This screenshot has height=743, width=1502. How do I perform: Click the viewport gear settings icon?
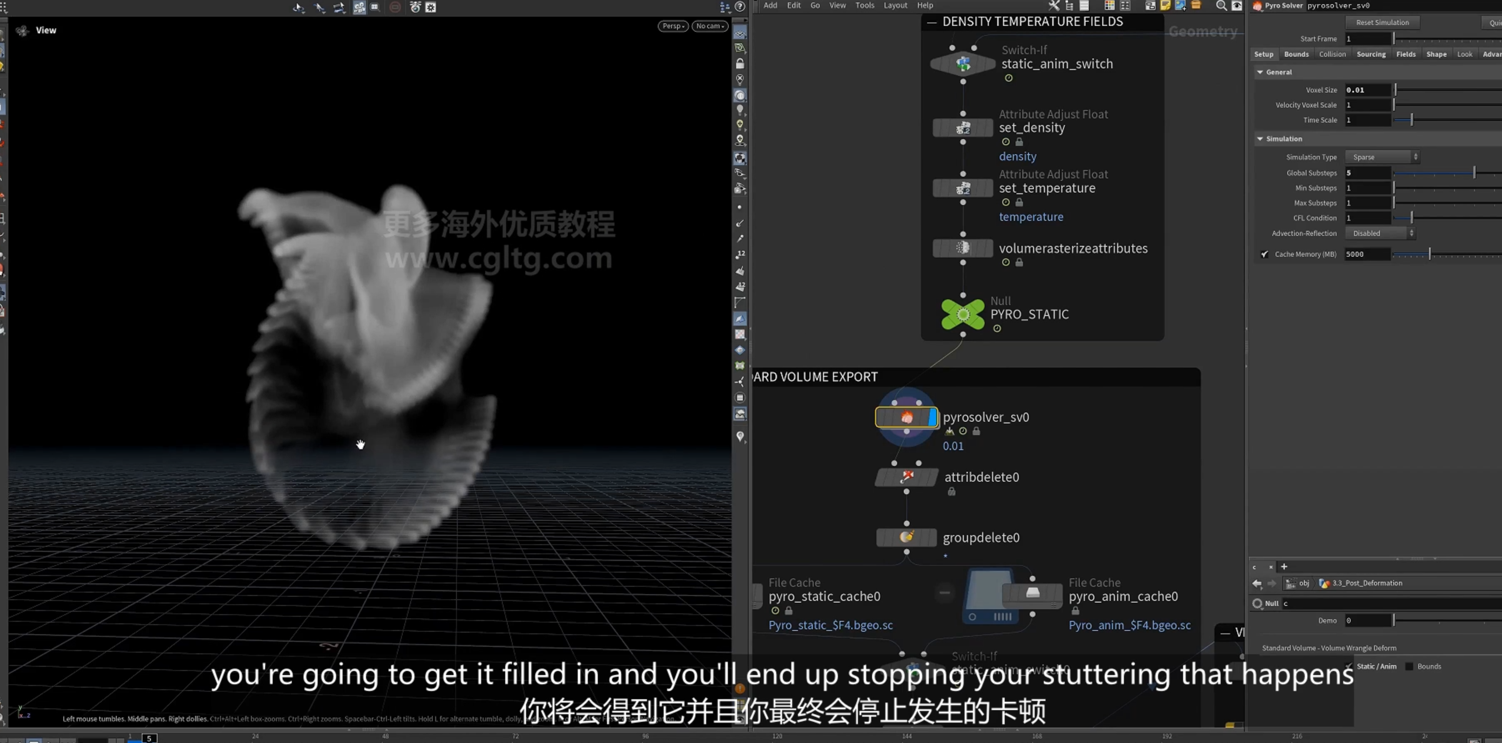430,7
